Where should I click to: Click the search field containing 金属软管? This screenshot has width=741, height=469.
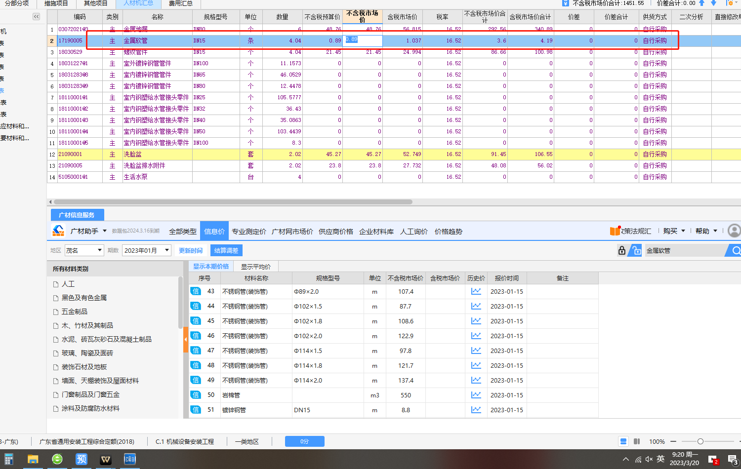click(685, 251)
